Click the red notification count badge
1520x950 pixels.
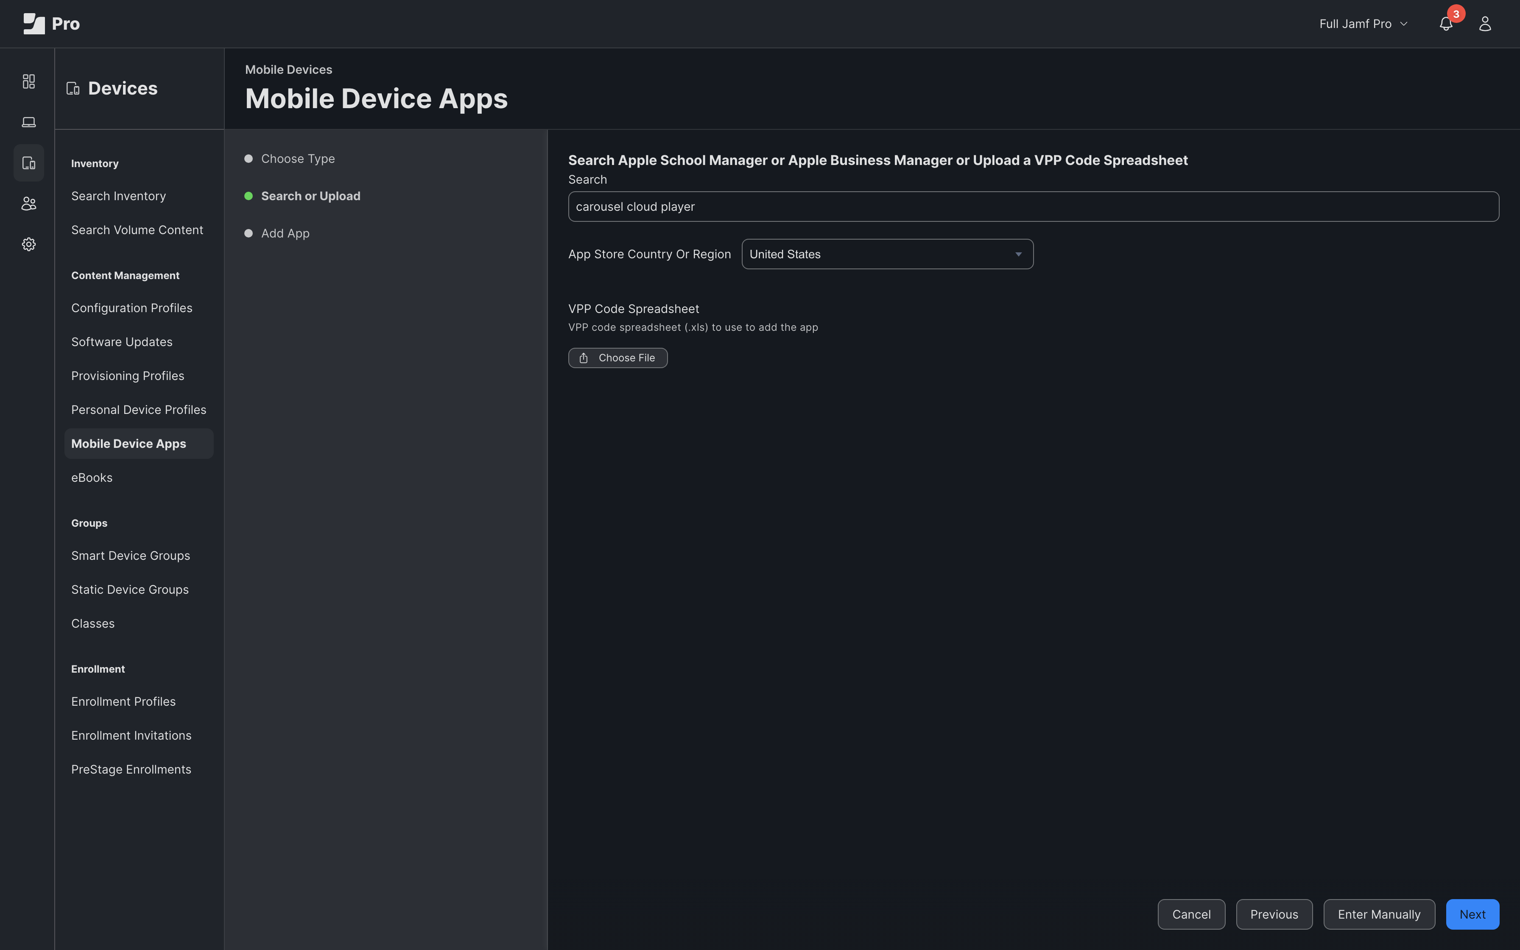point(1456,14)
